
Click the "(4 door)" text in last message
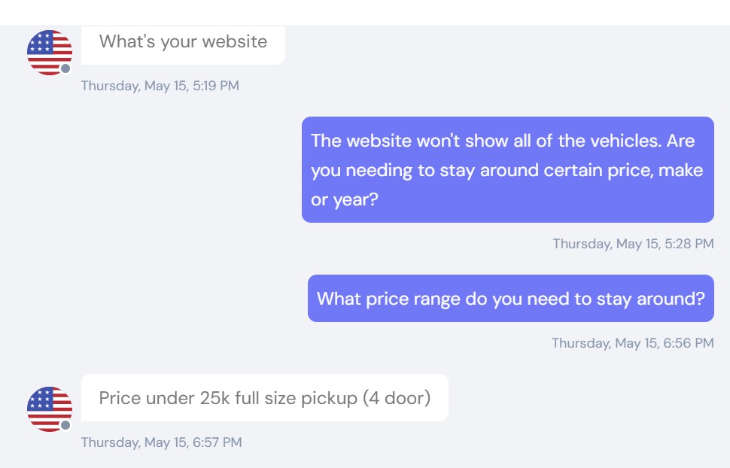point(397,398)
